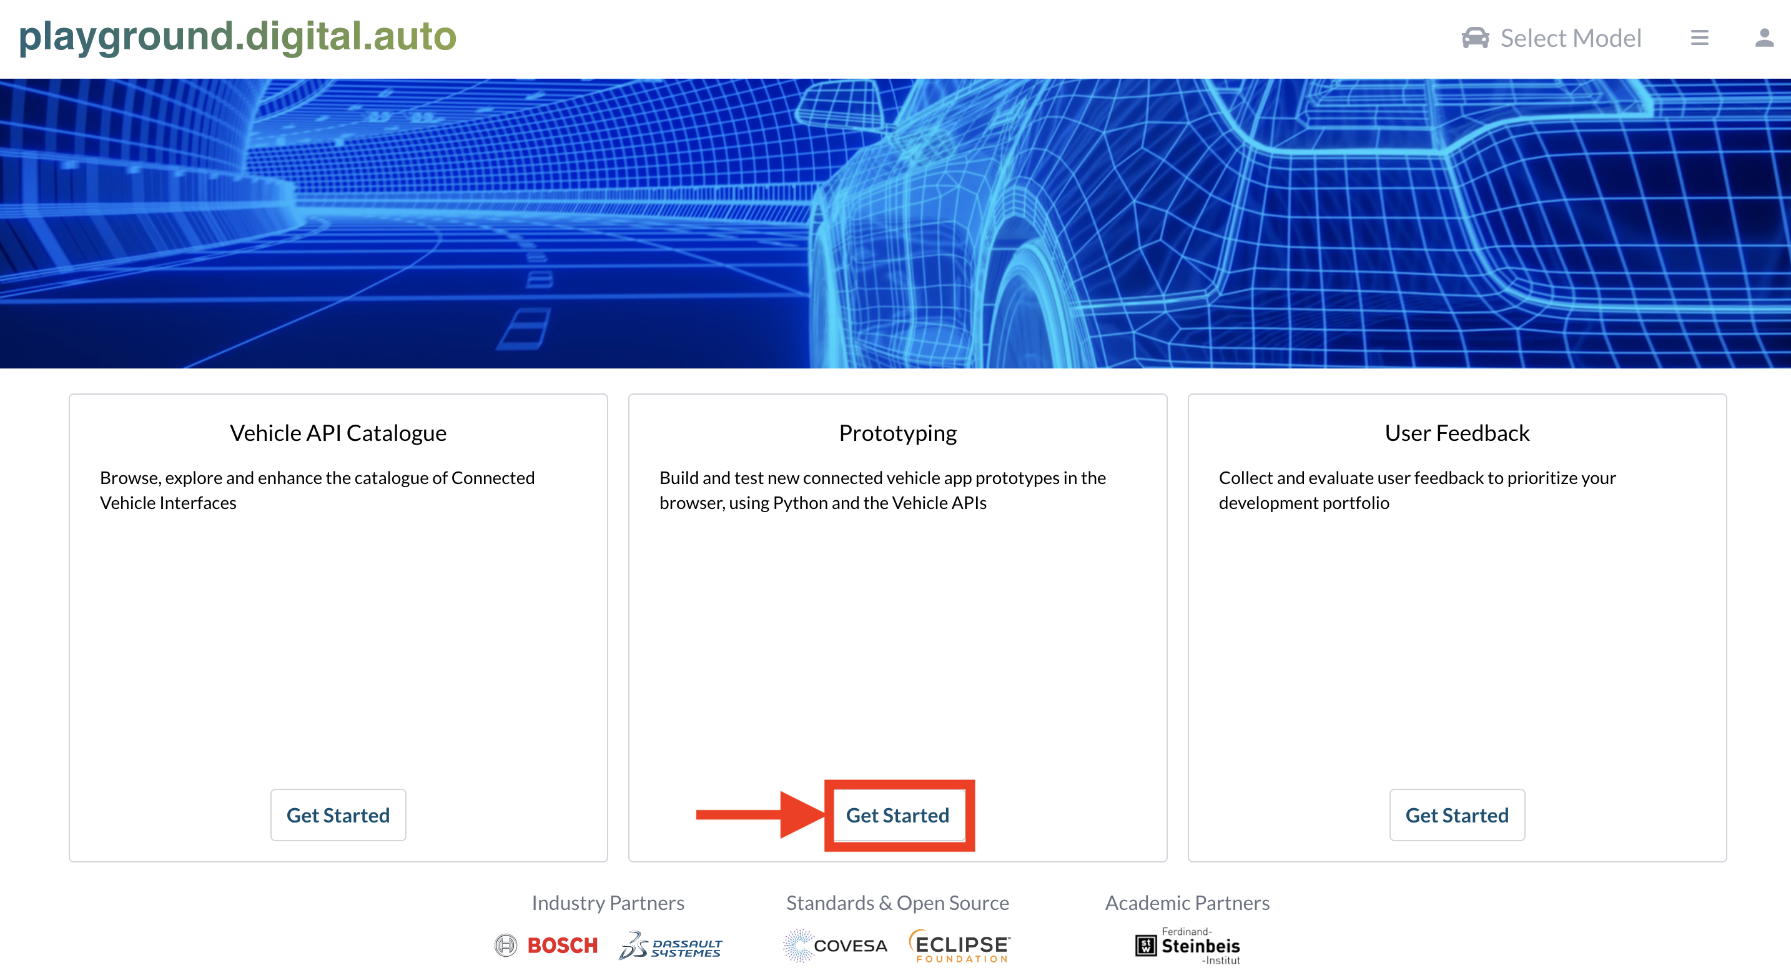
Task: Expand the hamburger navigation menu
Action: pyautogui.click(x=1700, y=36)
